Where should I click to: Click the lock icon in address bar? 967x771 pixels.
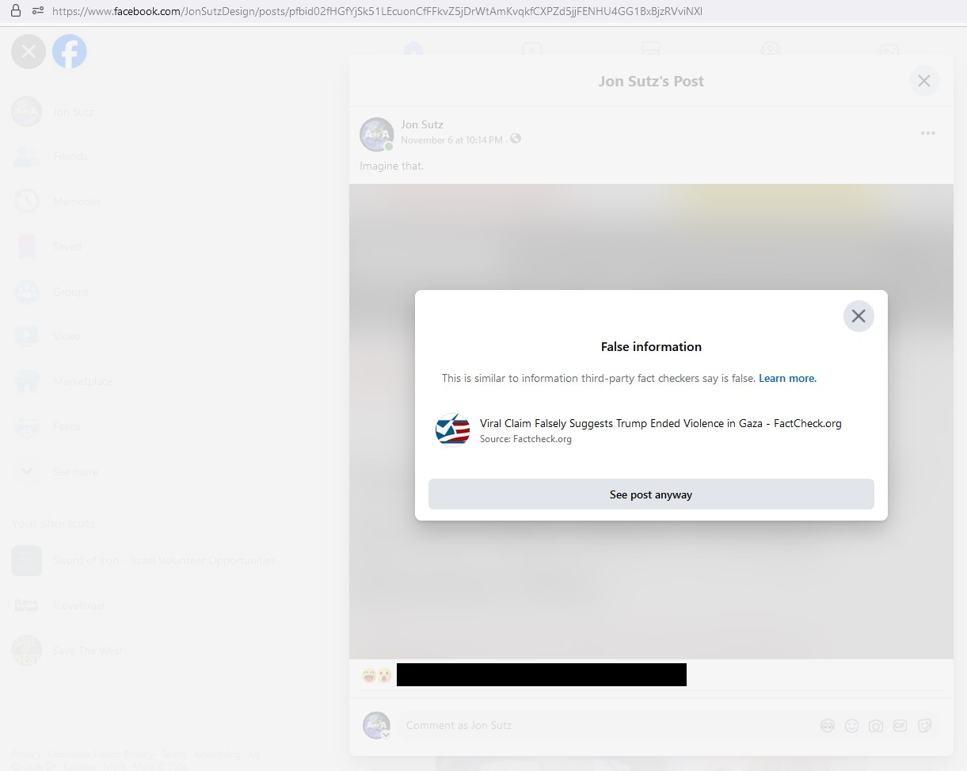click(x=16, y=11)
